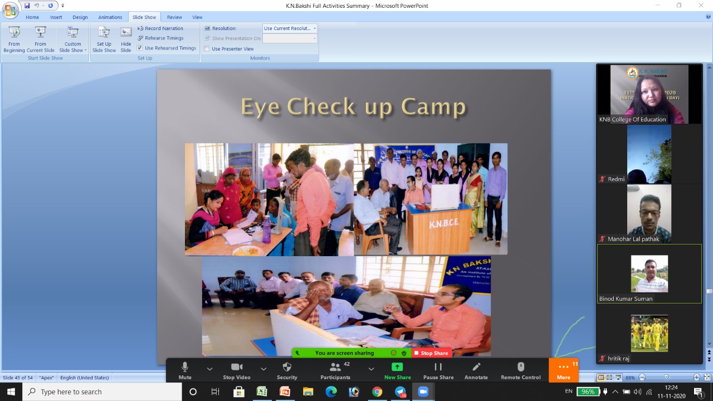Click the Hide Slide button

coord(126,39)
